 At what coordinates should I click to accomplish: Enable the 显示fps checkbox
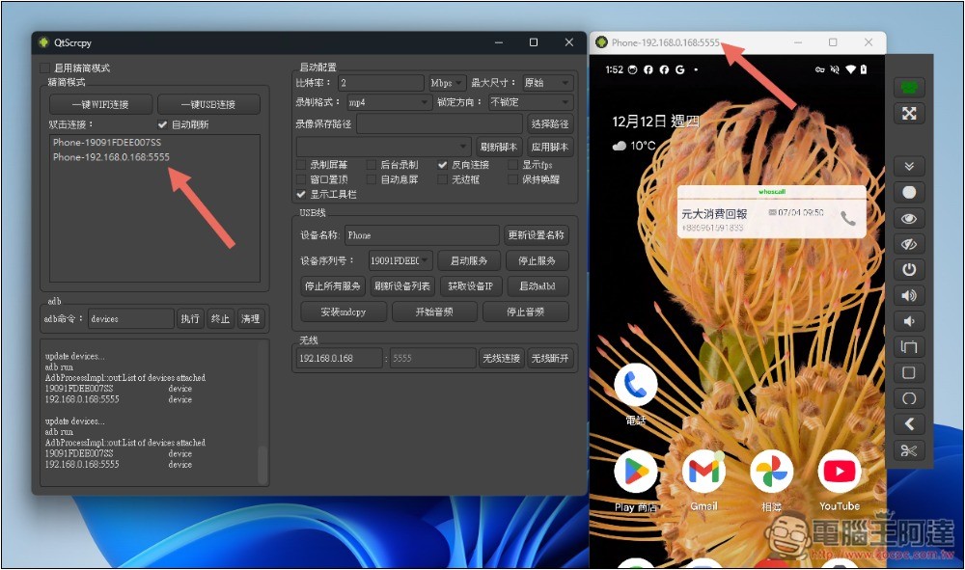pos(512,165)
